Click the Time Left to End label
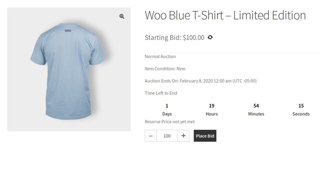Image resolution: width=321 pixels, height=181 pixels. point(161,93)
